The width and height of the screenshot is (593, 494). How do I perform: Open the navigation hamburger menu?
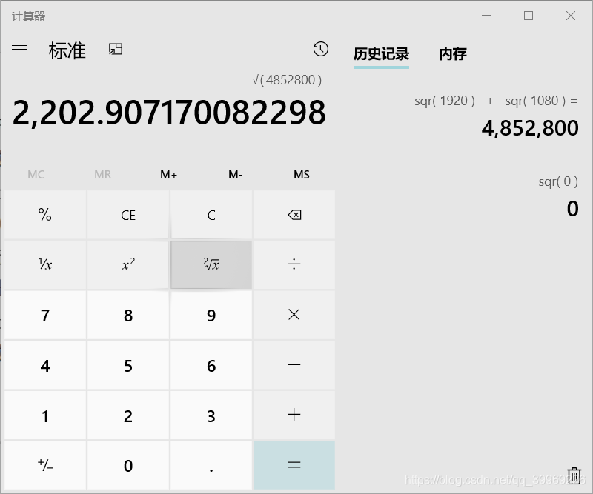click(19, 50)
